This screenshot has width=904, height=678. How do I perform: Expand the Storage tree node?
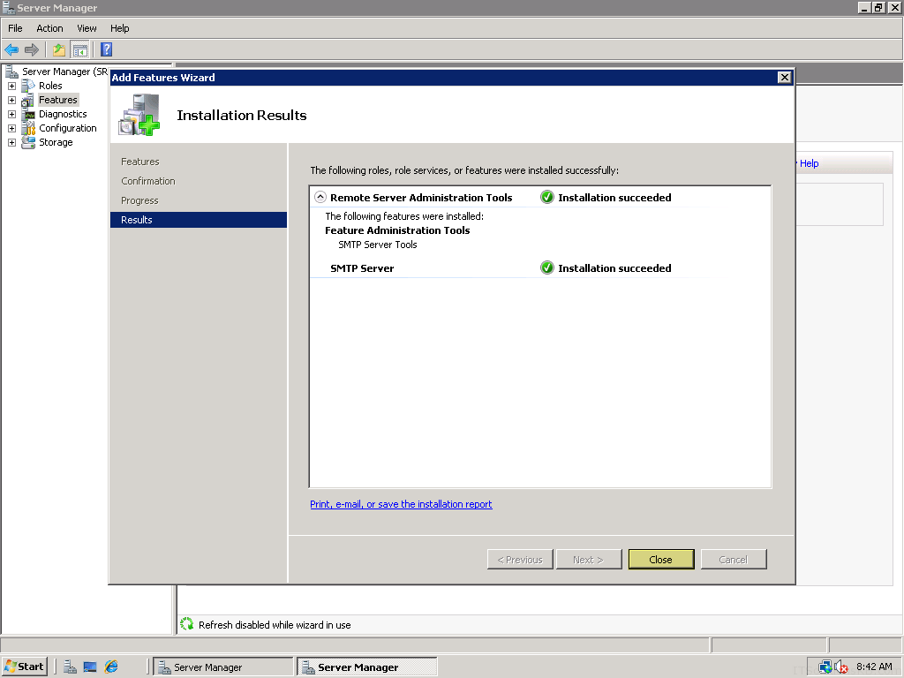click(x=11, y=142)
